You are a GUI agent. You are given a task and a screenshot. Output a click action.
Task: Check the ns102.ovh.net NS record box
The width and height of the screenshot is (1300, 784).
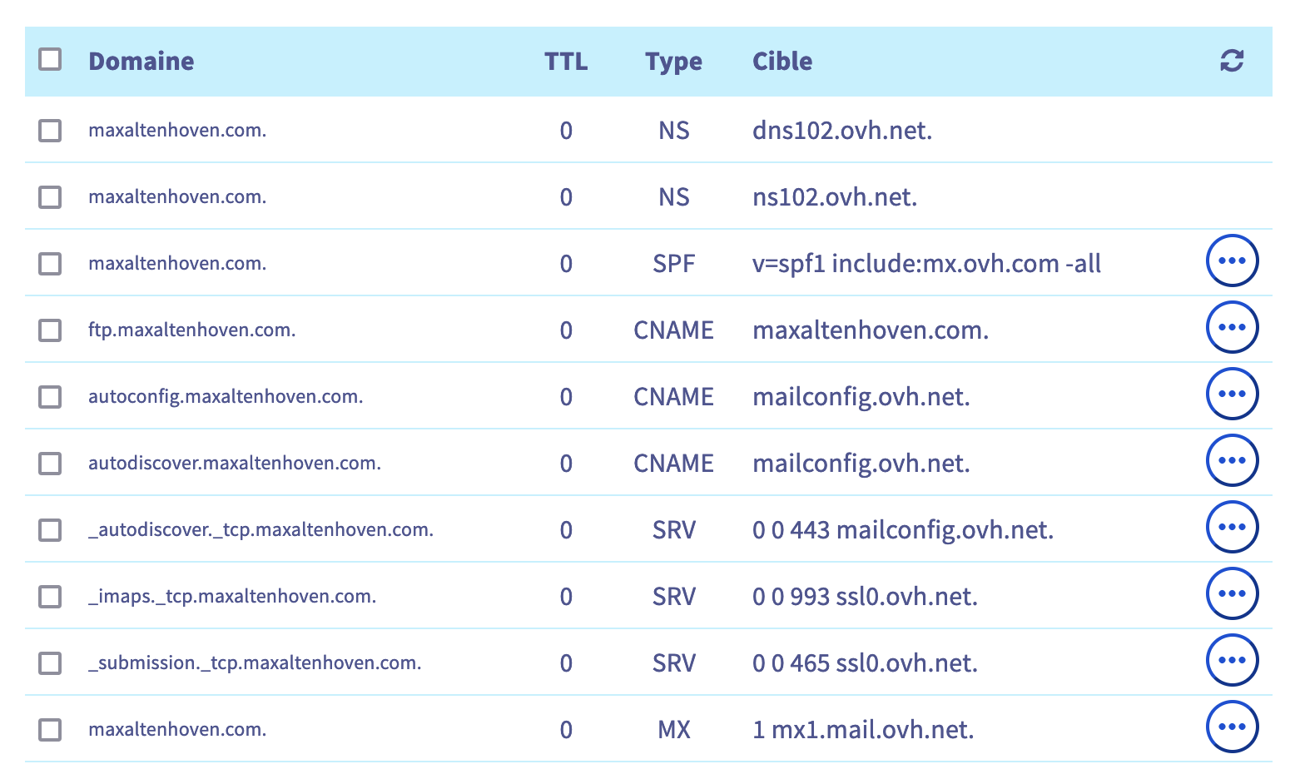click(50, 197)
